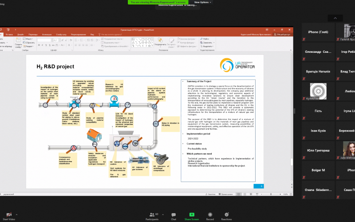Open the Анимация ribbon tab
This screenshot has height=222, width=355.
point(47,35)
